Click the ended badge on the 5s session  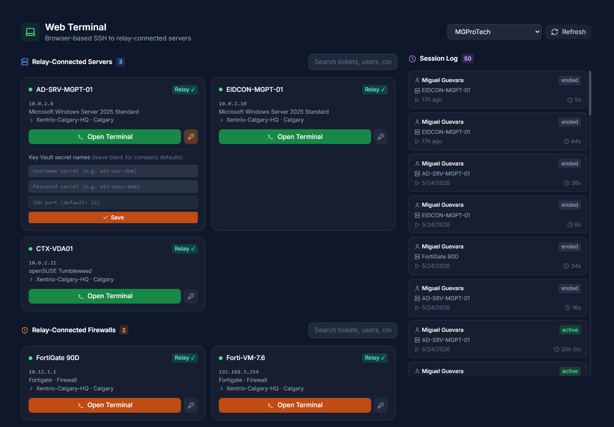(570, 80)
